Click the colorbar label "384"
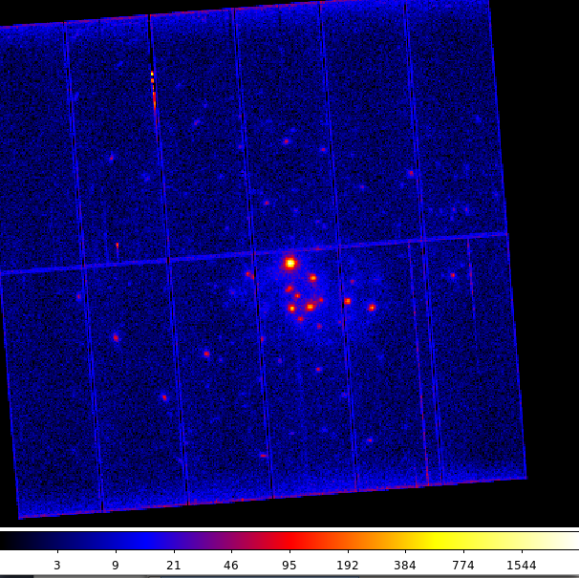579x578 pixels. click(405, 566)
